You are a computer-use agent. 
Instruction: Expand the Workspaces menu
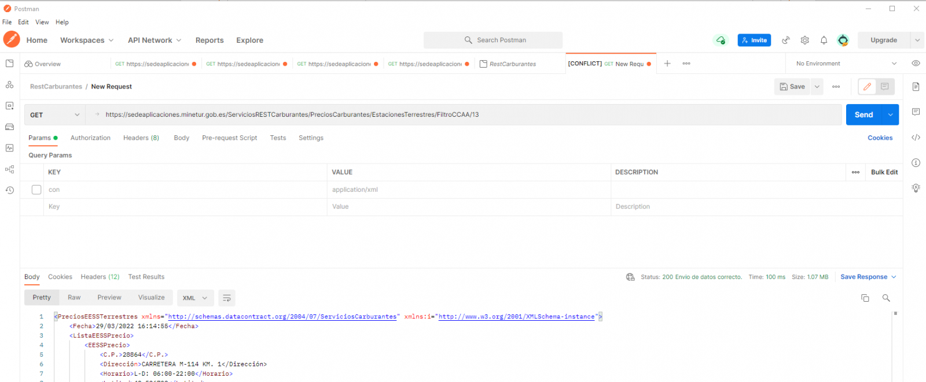pos(87,40)
